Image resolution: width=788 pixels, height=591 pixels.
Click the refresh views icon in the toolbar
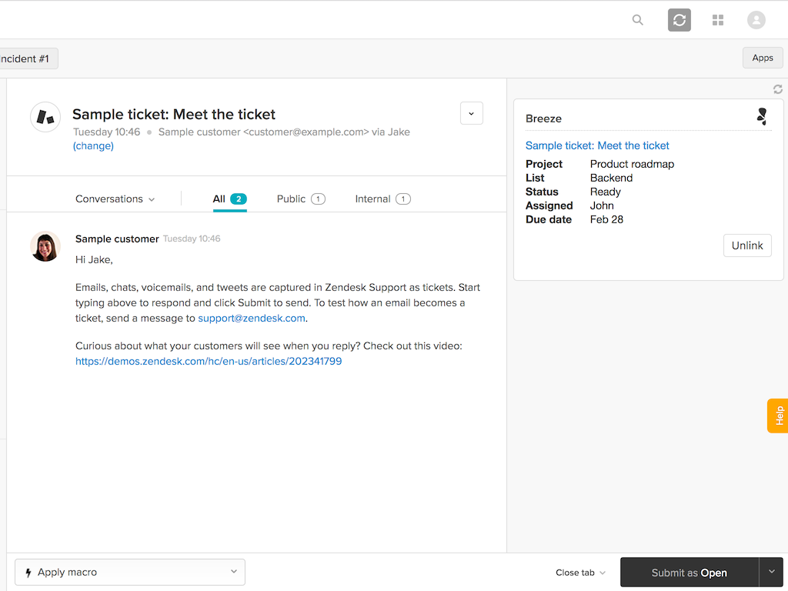(679, 20)
